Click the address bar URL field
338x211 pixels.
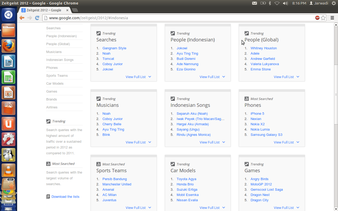point(180,18)
